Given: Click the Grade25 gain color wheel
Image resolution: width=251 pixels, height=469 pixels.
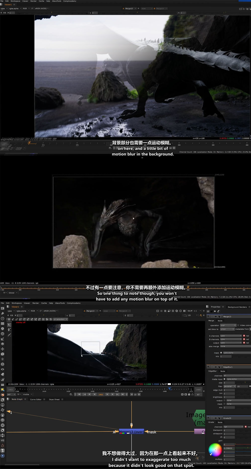Looking at the screenshot, I should [x=215, y=450].
